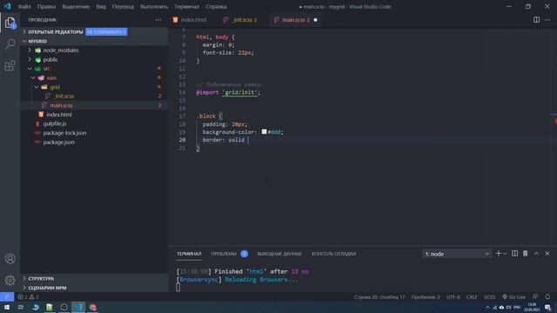Click the feedback icon in status bar

[535, 296]
